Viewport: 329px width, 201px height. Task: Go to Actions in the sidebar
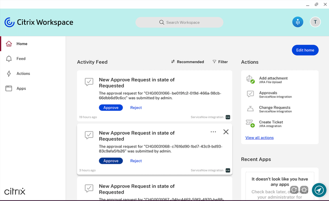33,74
